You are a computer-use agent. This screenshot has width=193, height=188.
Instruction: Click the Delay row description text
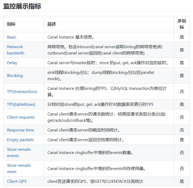coord(108,63)
